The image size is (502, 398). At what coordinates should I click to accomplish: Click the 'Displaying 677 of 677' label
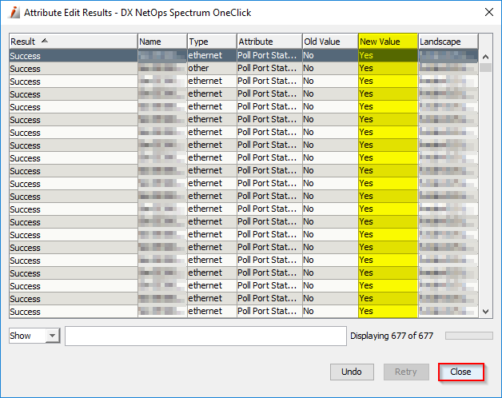[392, 336]
